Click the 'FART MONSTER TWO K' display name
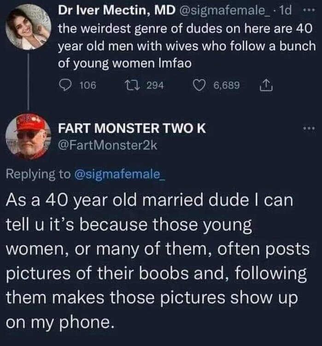The height and width of the screenshot is (346, 322). tap(131, 129)
